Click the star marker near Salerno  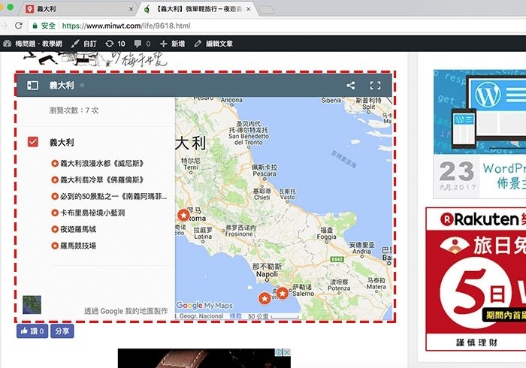tap(283, 292)
